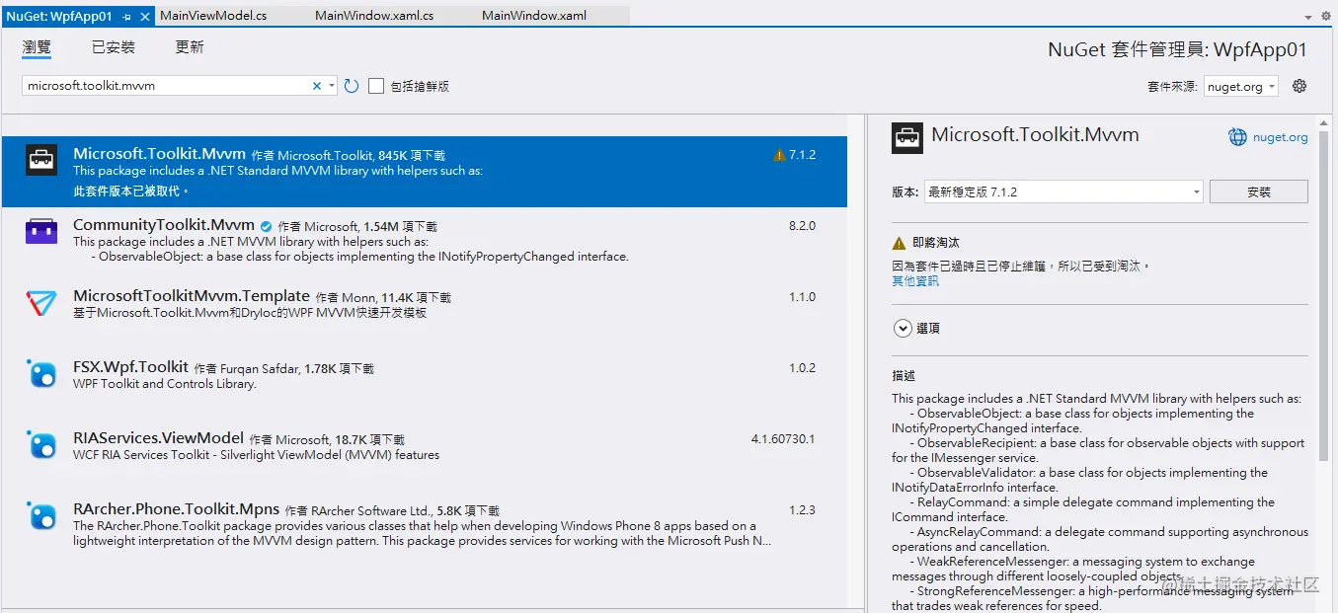Switch to the 已安裝 tab
This screenshot has width=1338, height=613.
pos(114,46)
